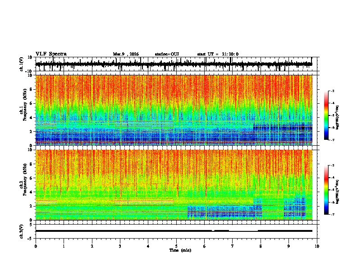Click the 6 kHz tick on ch.2 frequency axis
The width and height of the screenshot is (357, 276).
point(32,178)
